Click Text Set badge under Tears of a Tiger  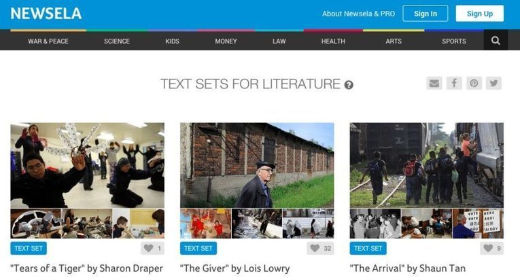29,248
